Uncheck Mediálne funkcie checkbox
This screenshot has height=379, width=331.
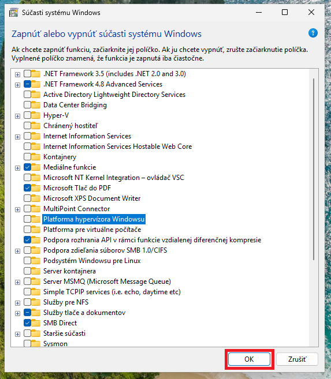tap(27, 167)
